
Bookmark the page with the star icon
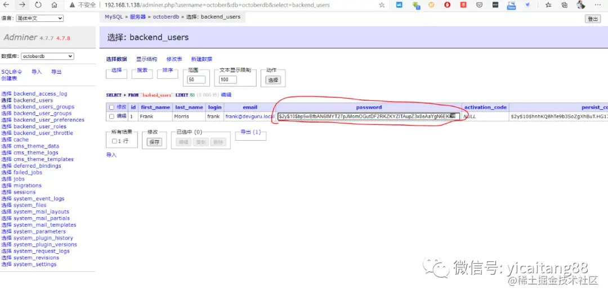382,5
